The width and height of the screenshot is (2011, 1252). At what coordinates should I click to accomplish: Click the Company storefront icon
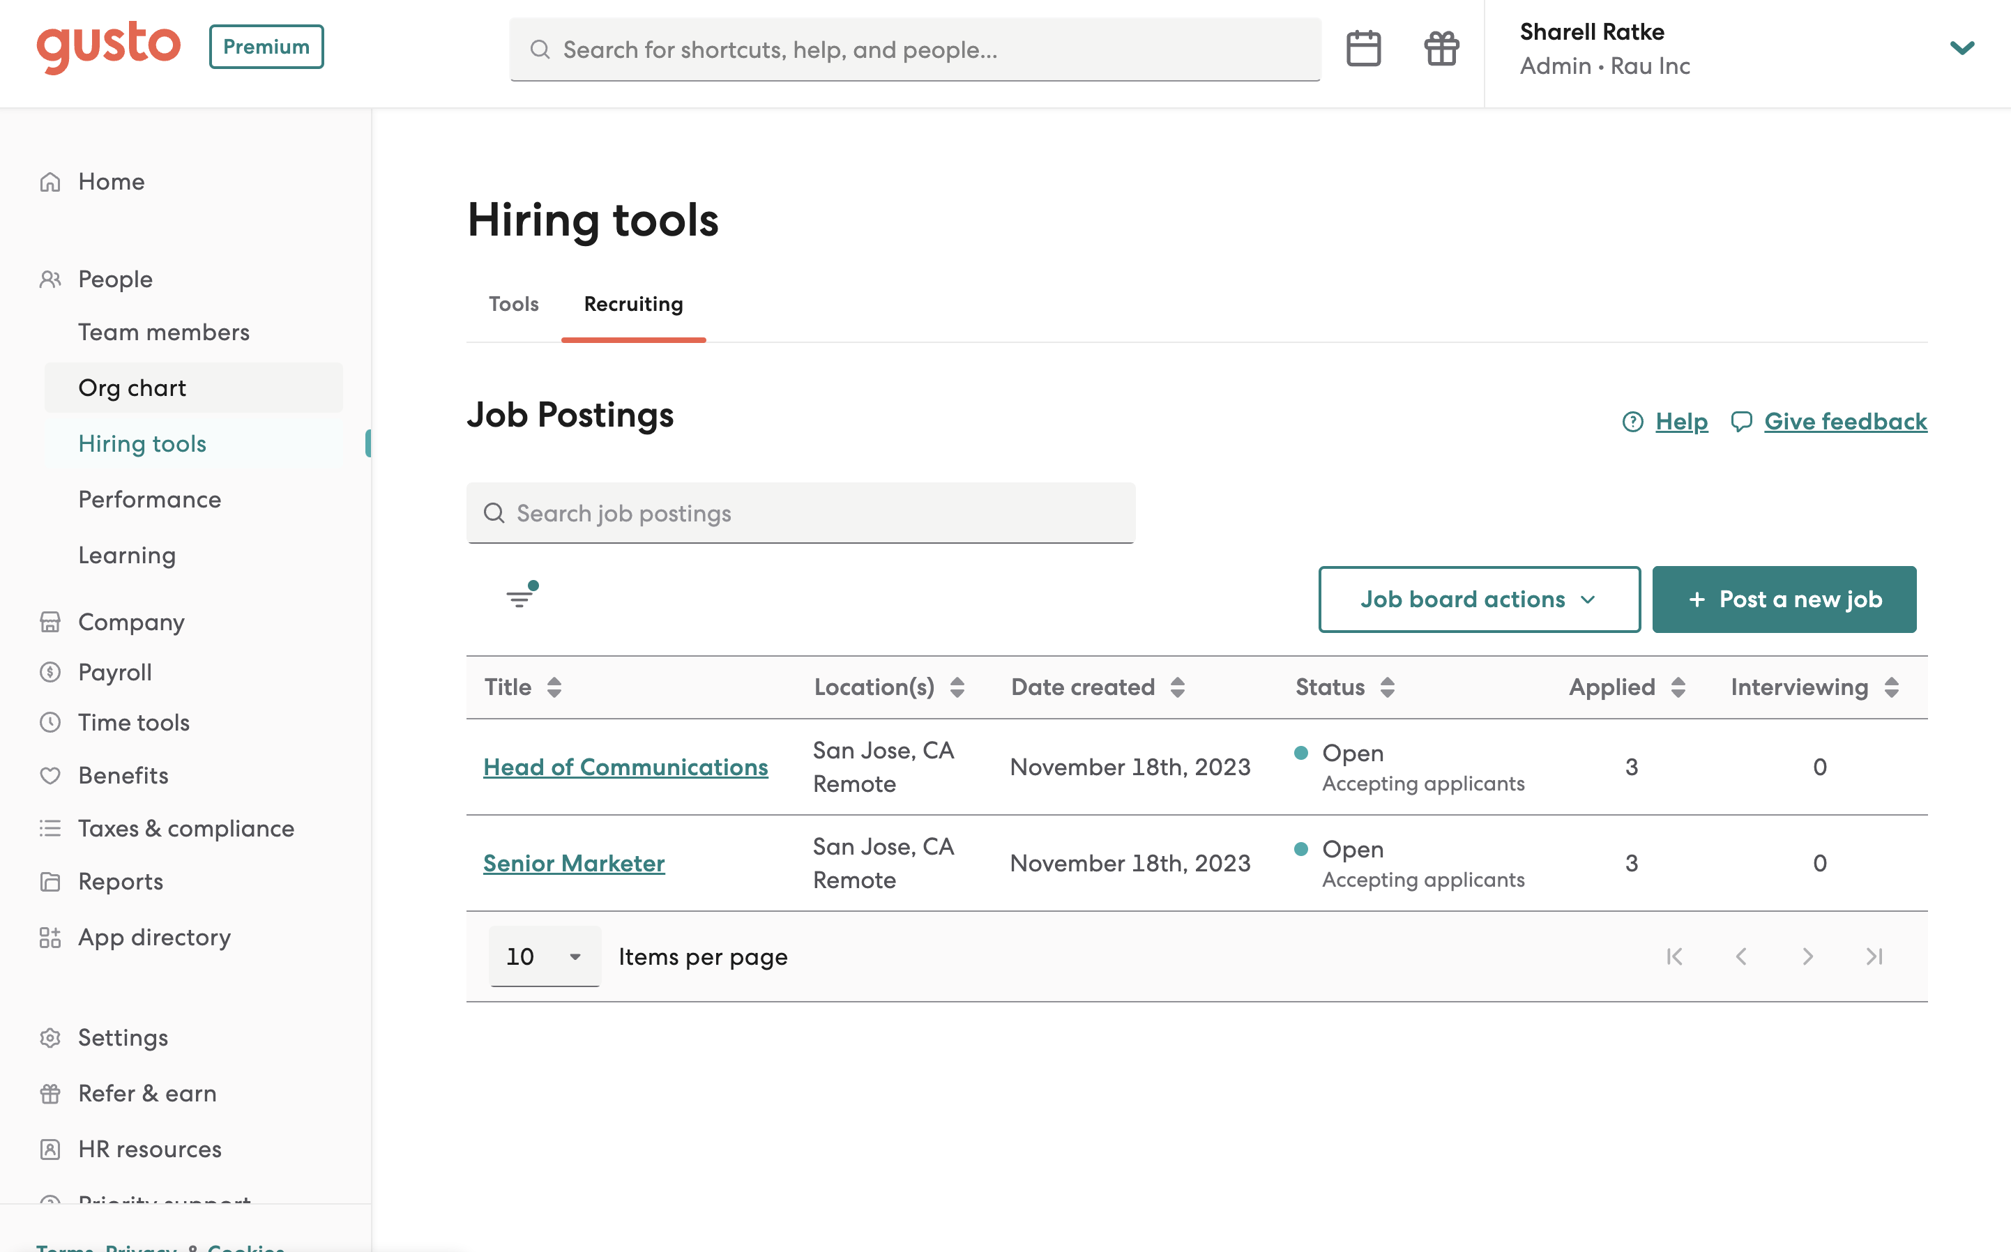(x=50, y=622)
